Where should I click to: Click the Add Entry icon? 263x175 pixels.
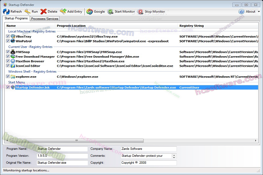(63, 11)
